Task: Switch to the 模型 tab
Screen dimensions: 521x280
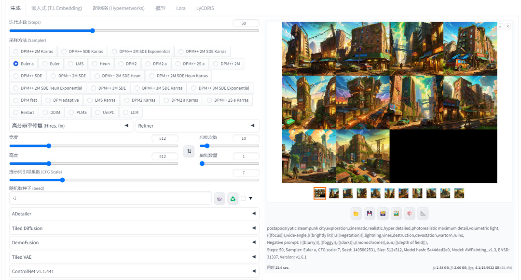Action: tap(160, 8)
